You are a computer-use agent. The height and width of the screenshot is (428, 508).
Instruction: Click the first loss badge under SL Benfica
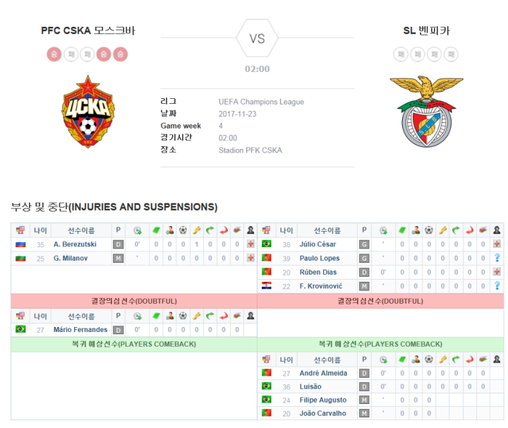(401, 54)
